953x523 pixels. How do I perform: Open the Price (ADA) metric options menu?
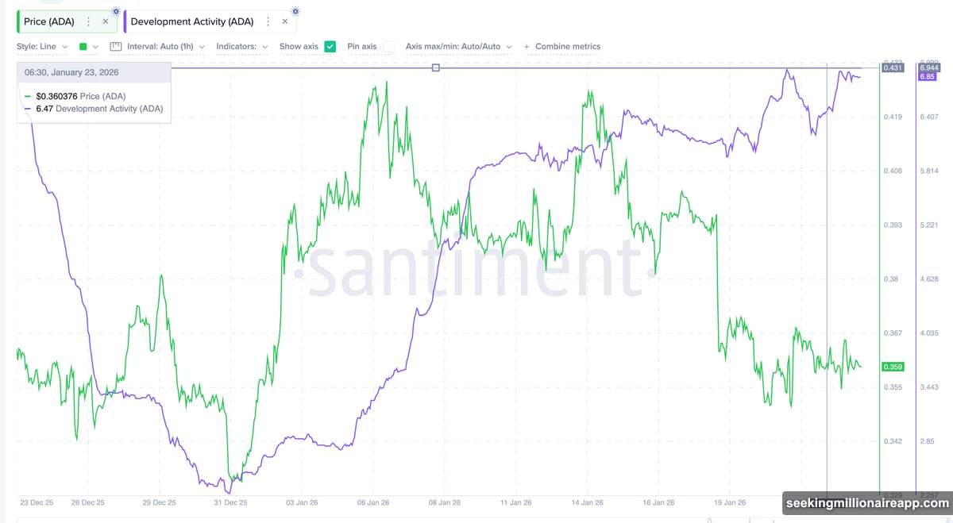(x=88, y=21)
